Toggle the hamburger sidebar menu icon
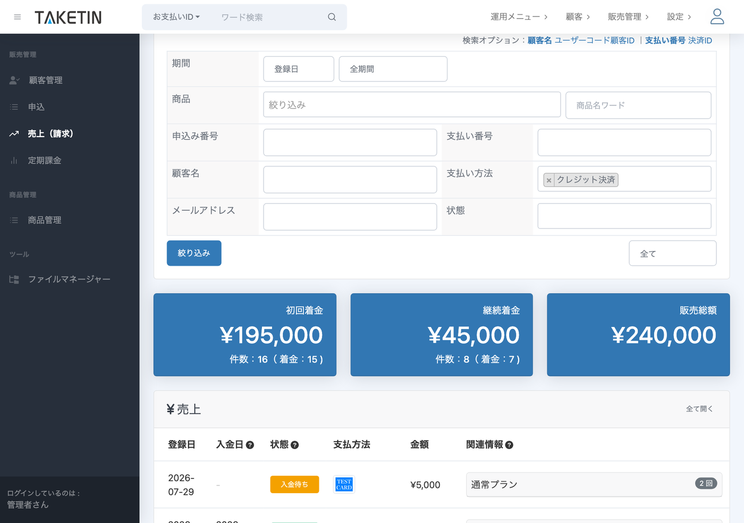Image resolution: width=744 pixels, height=523 pixels. point(18,17)
